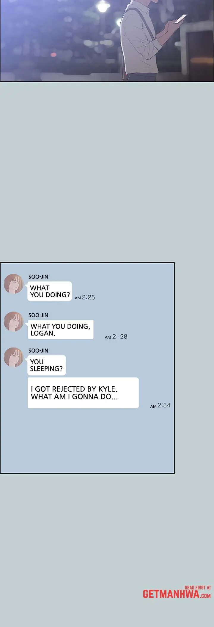Tap the 'YOU SLEEPING?' message bubble
Viewport: 214px width, 627px height.
pyautogui.click(x=47, y=365)
